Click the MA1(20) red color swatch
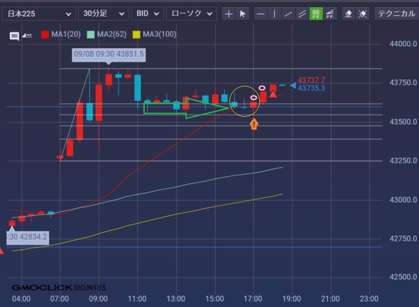The image size is (419, 307). [x=45, y=34]
